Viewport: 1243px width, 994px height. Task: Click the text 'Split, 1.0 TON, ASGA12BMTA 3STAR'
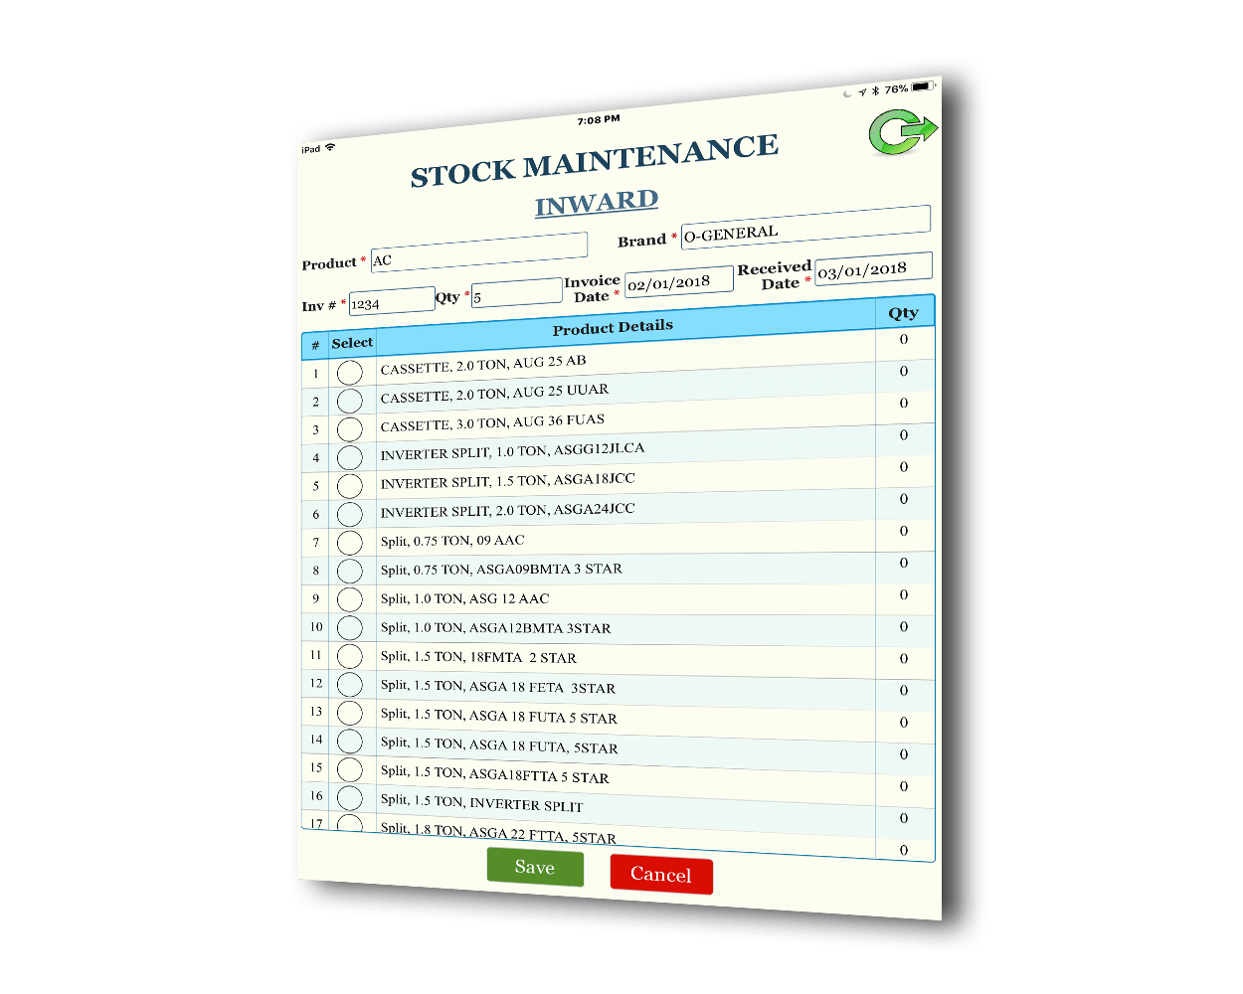pyautogui.click(x=495, y=628)
